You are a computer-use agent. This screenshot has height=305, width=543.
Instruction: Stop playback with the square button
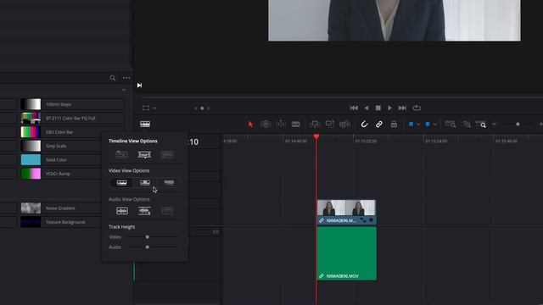[378, 108]
